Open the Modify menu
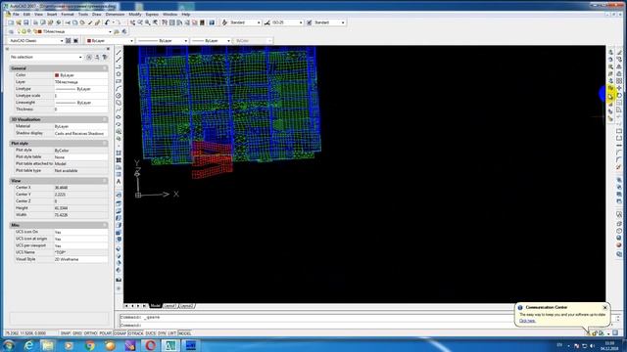The width and height of the screenshot is (627, 352). 135,15
